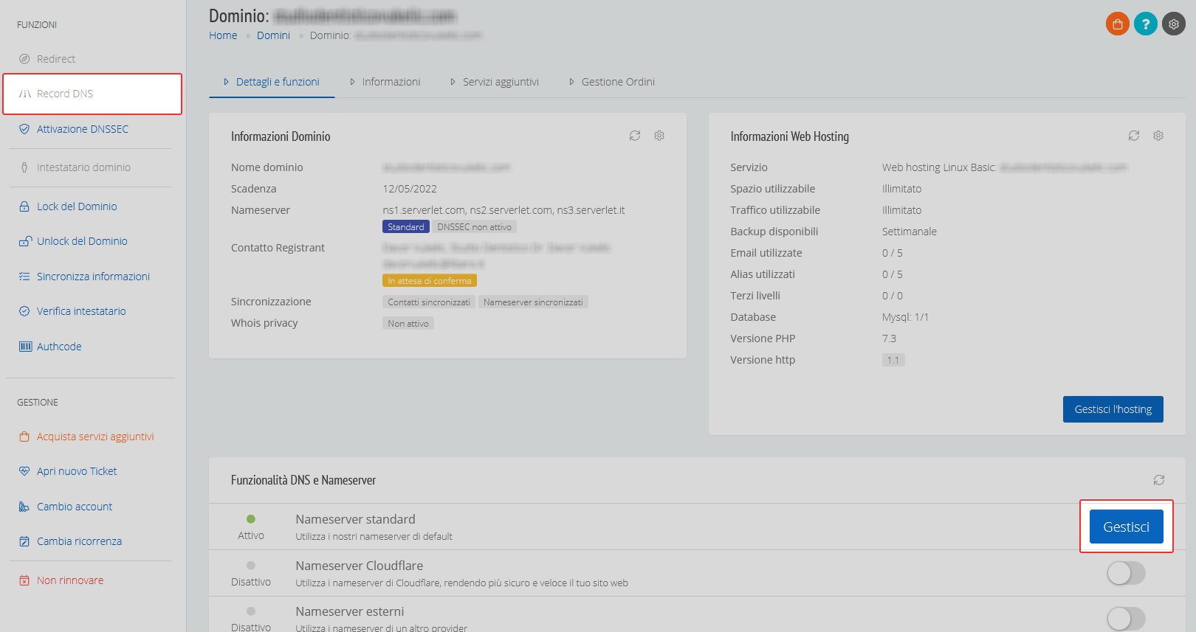1196x632 pixels.
Task: Switch to Servizi aggiuntivi tab
Action: (494, 82)
